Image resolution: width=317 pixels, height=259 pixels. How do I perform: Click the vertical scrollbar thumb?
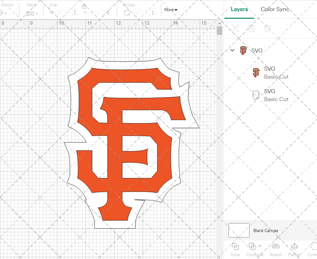pyautogui.click(x=220, y=31)
